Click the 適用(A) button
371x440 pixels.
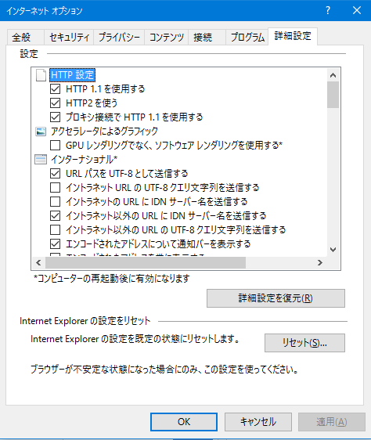(x=332, y=422)
